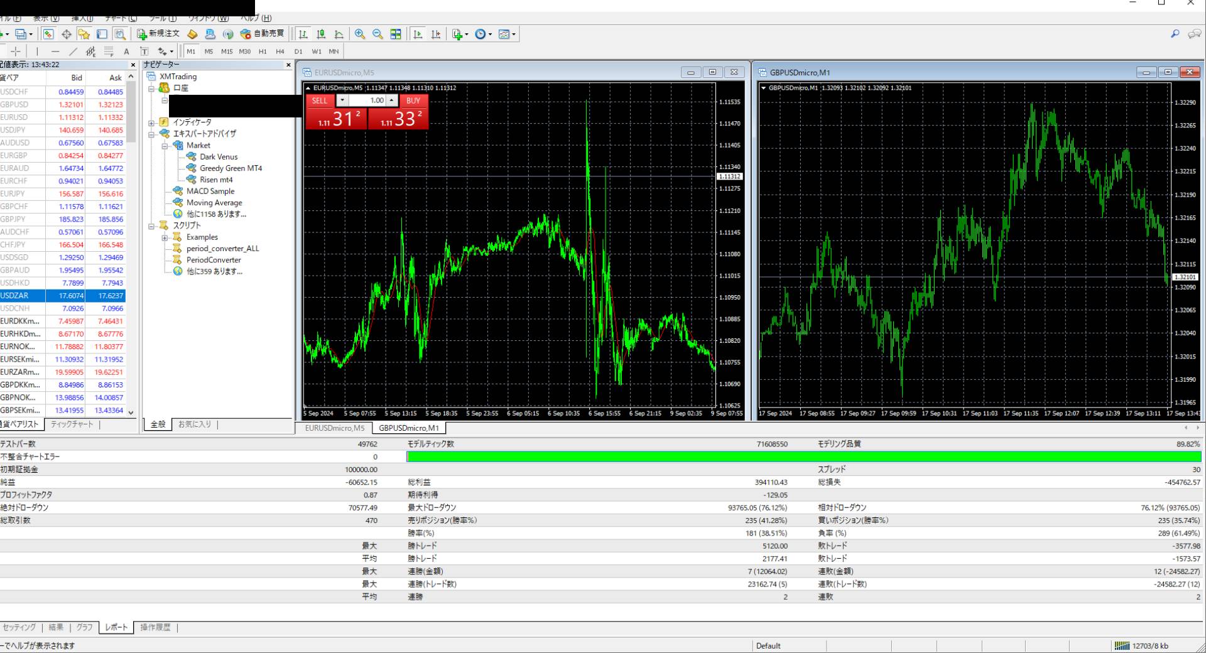Collapse the エキスパートアドバイザ tree node
The image size is (1206, 653).
pyautogui.click(x=151, y=134)
